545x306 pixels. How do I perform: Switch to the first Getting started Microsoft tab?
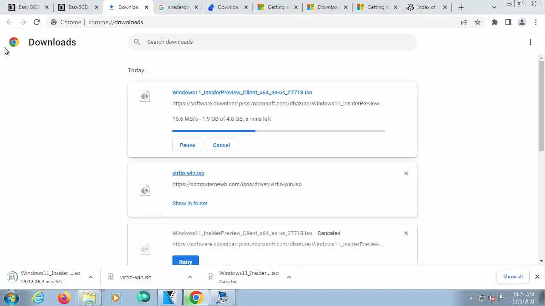point(278,7)
